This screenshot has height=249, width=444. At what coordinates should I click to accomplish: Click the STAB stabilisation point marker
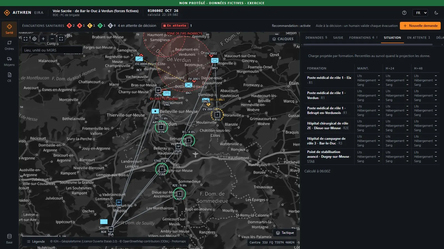[162, 169]
